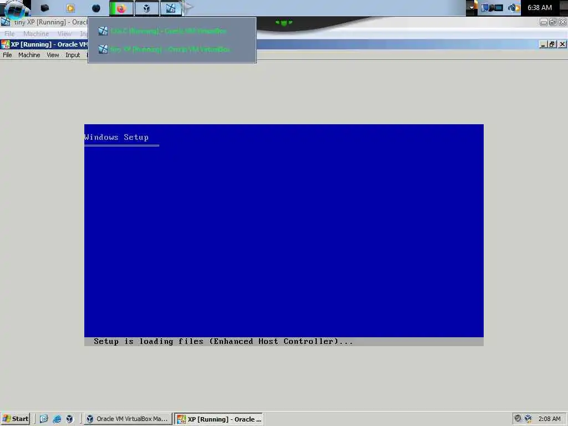The height and width of the screenshot is (426, 568).
Task: Open Machine menu of outer tiny XP window
Action: 36,34
